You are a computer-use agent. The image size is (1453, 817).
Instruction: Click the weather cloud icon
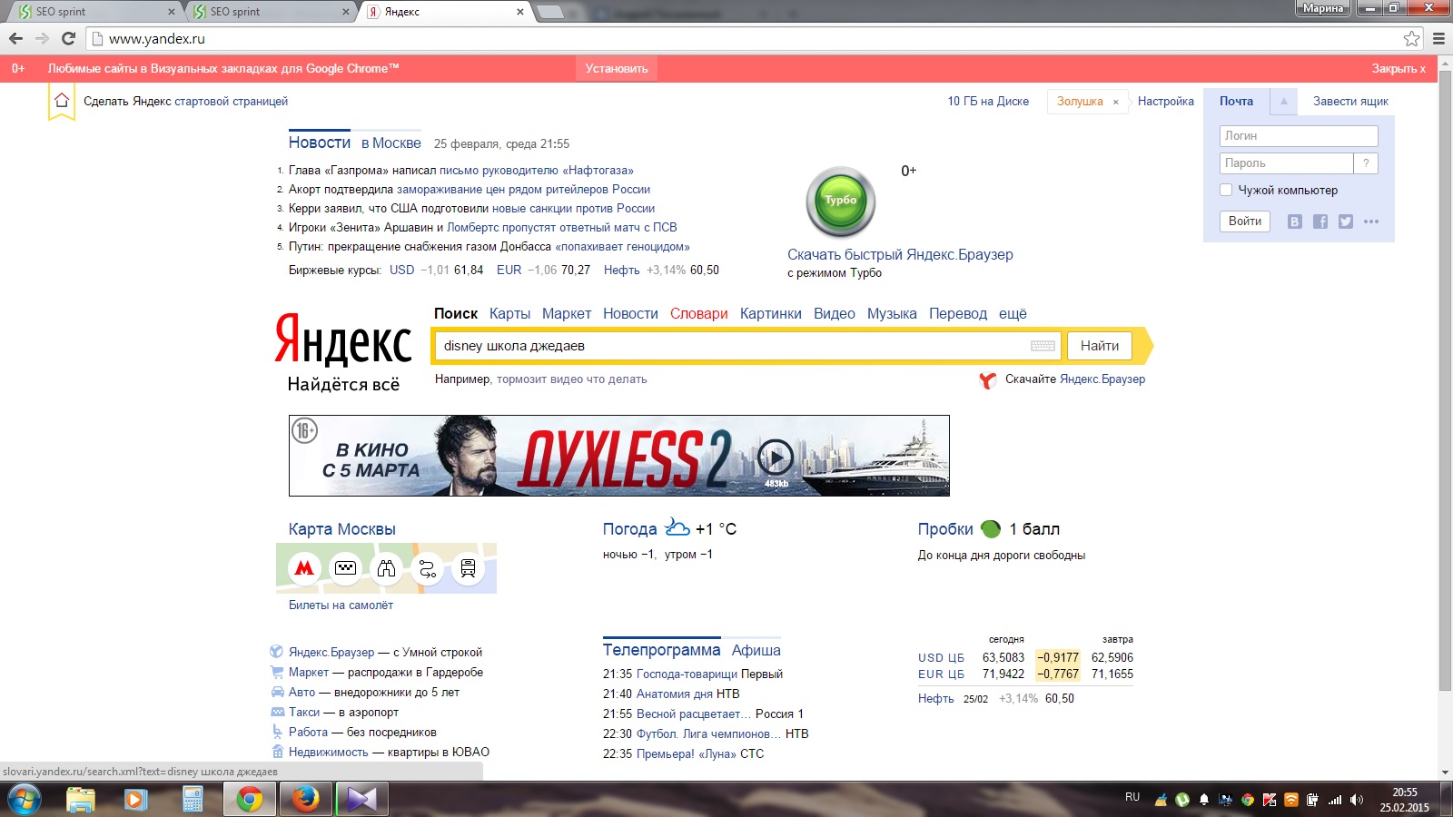coord(677,527)
